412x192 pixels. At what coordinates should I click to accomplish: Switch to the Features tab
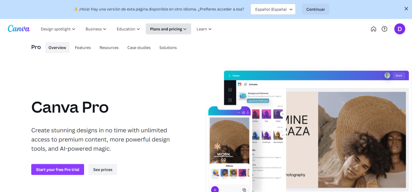(82, 47)
